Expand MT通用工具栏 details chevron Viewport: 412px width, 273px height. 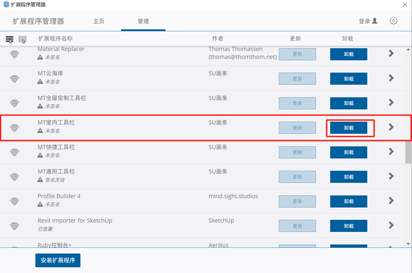tap(391, 176)
